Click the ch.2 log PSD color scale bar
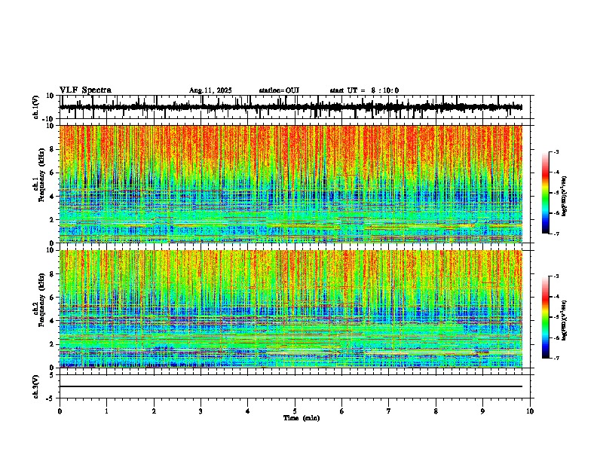The width and height of the screenshot is (597, 461). click(x=545, y=317)
